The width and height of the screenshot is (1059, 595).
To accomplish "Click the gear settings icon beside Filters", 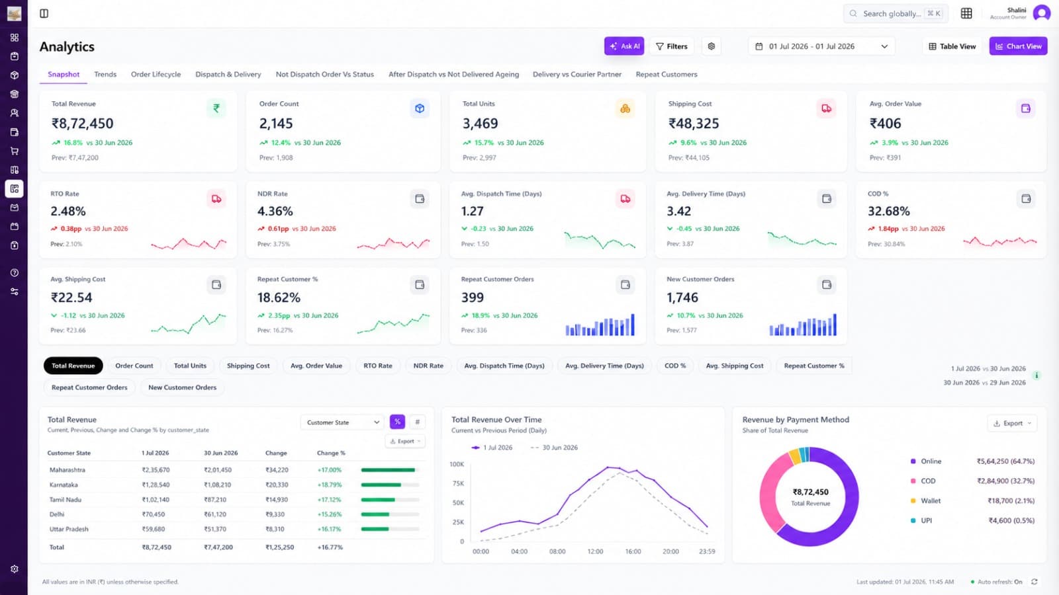I will [712, 46].
